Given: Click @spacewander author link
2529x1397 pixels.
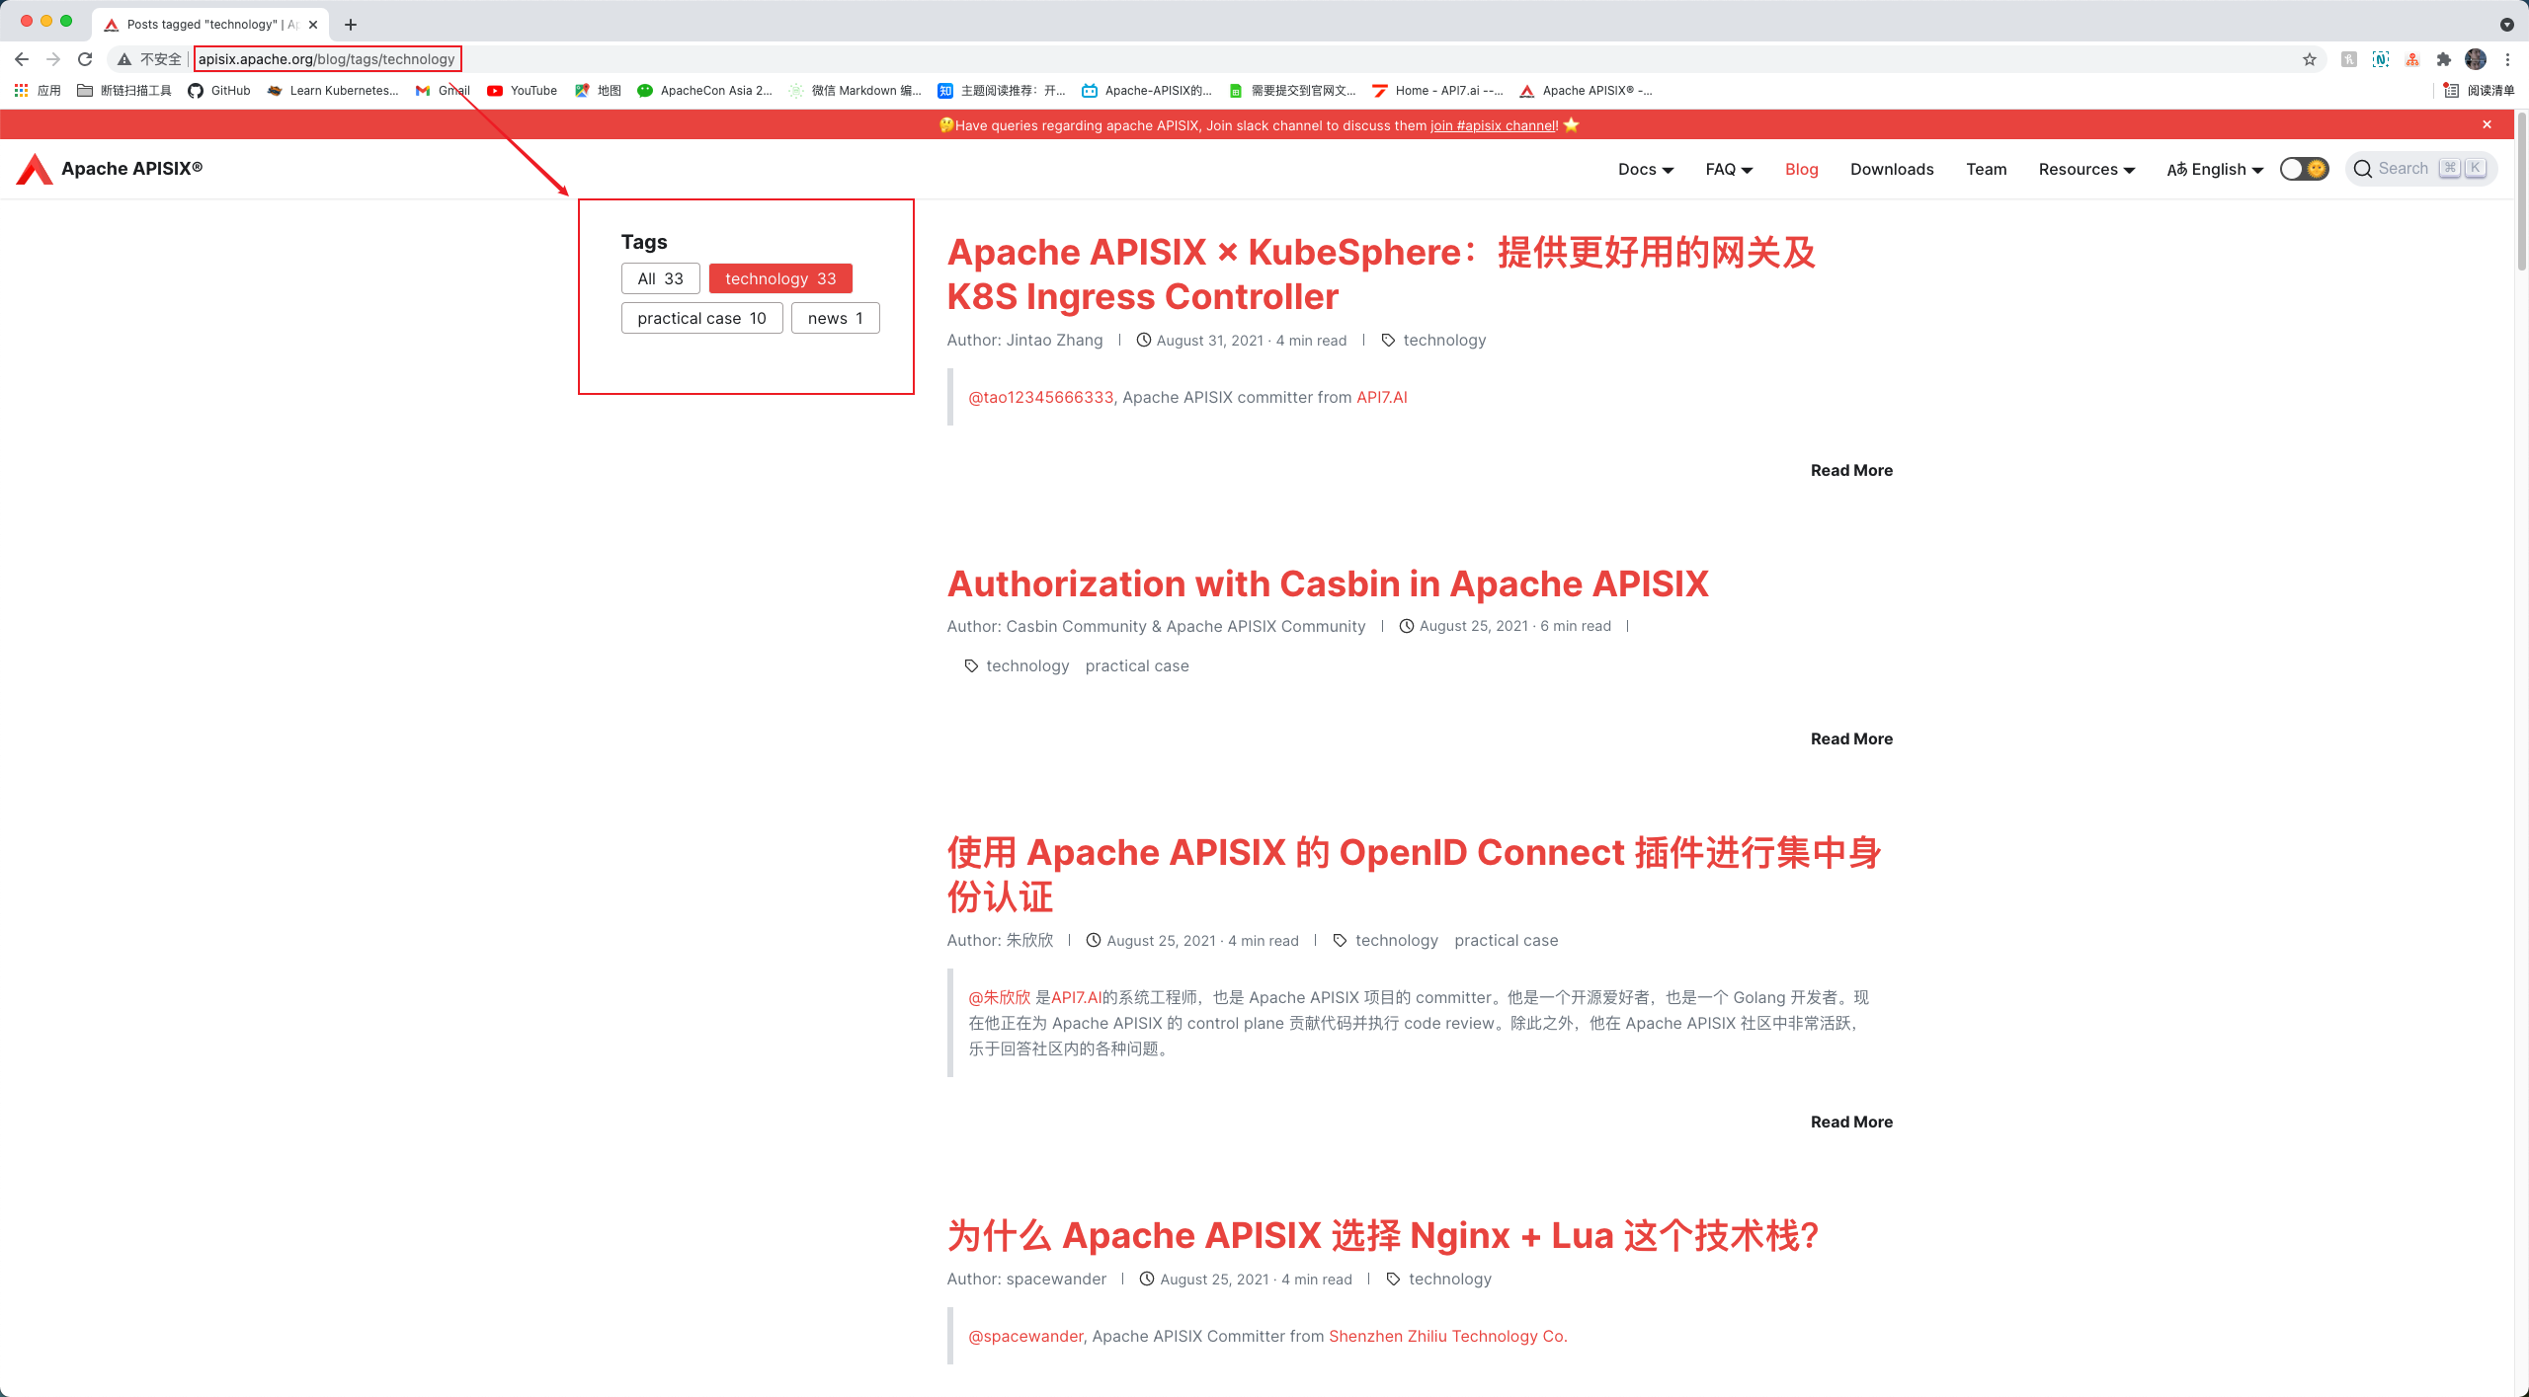Looking at the screenshot, I should pyautogui.click(x=1025, y=1336).
